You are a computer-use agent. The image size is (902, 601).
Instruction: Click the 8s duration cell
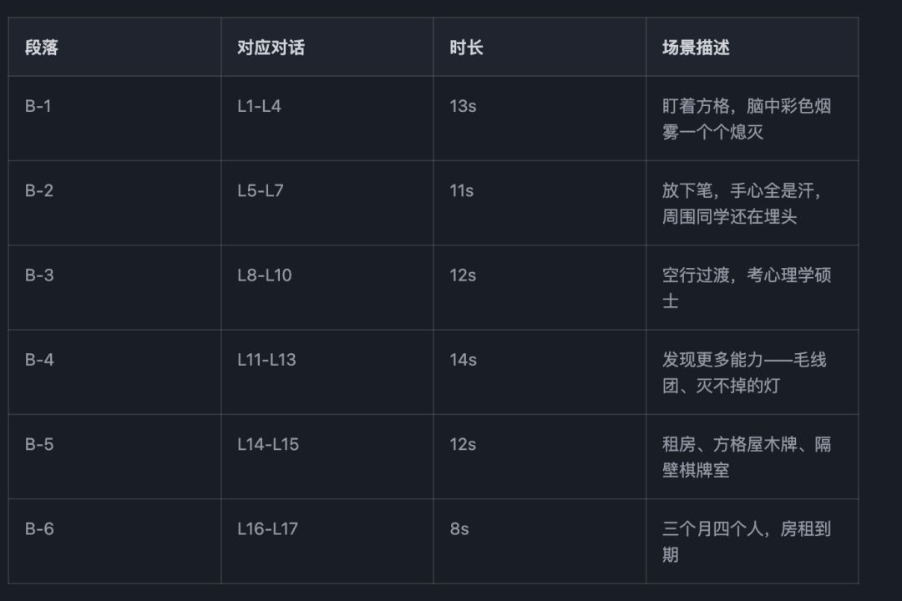(459, 528)
